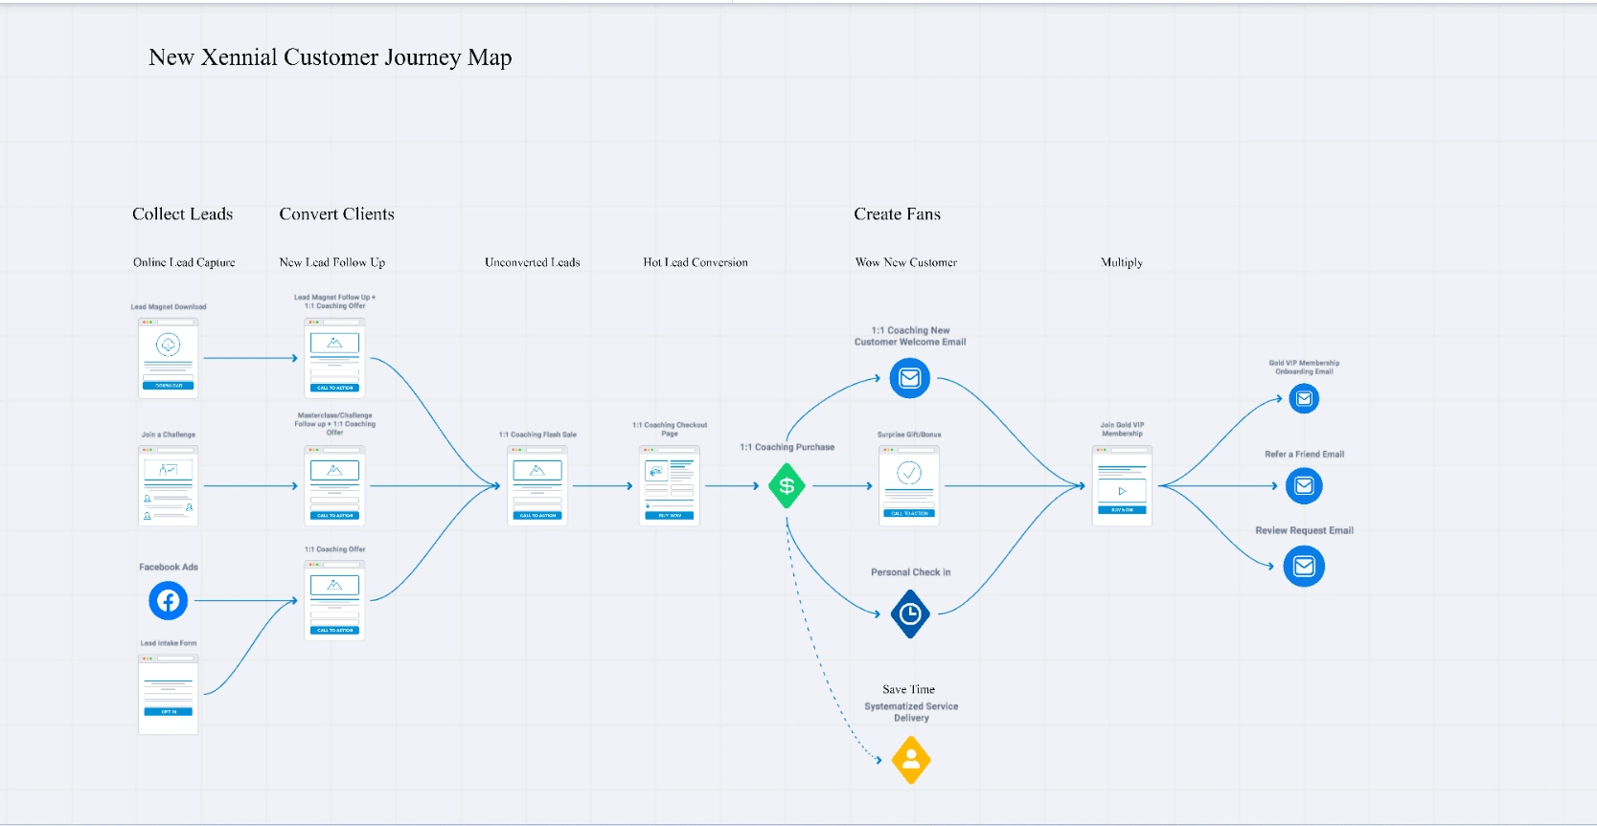Select the Join Gold VIP Membership page
The height and width of the screenshot is (826, 1597).
[1122, 485]
